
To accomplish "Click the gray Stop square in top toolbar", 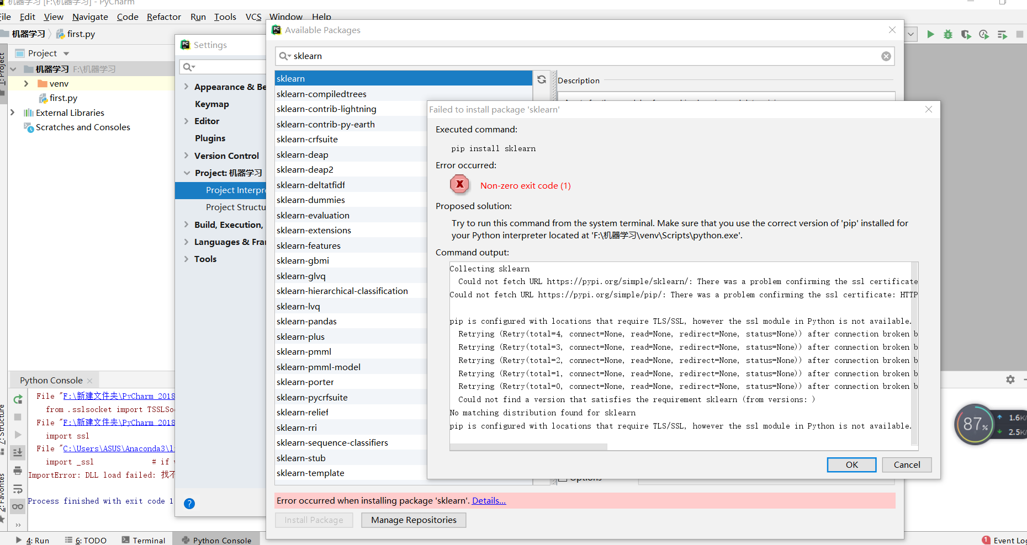I will [1020, 34].
